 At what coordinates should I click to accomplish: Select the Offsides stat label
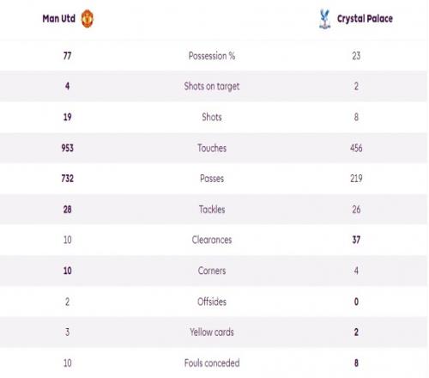212,302
